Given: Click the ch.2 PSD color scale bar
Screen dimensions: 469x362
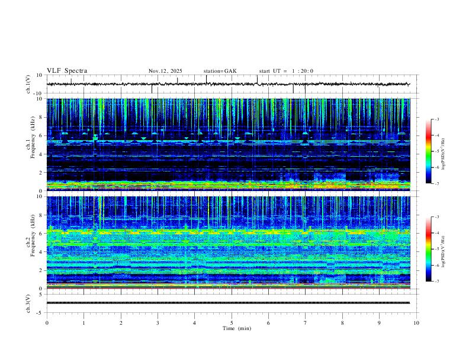Looking at the screenshot, I should pos(429,249).
